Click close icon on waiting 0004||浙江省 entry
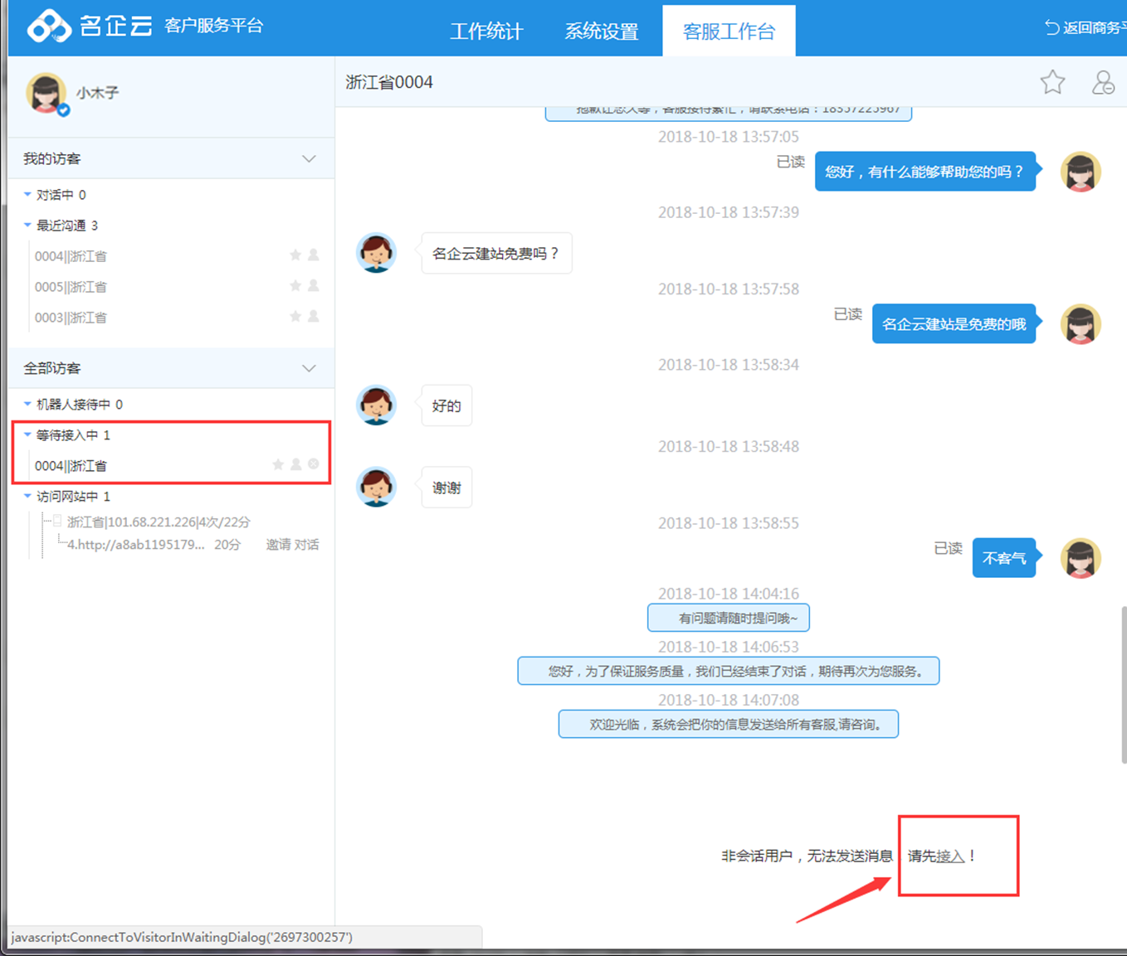Screen dimensions: 1127x956 point(314,464)
